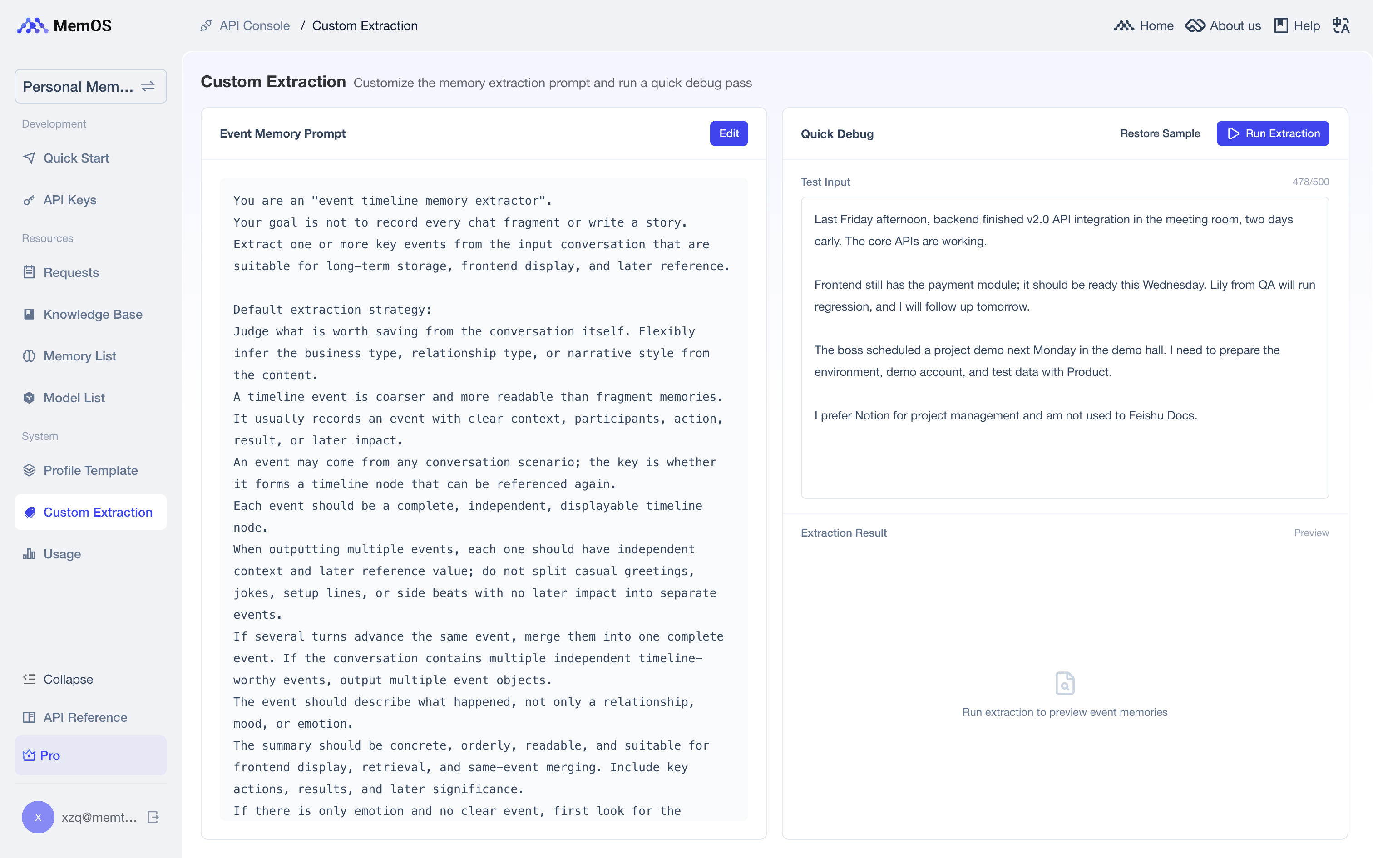Click the Collapse sidebar icon
The image size is (1373, 858).
click(29, 679)
